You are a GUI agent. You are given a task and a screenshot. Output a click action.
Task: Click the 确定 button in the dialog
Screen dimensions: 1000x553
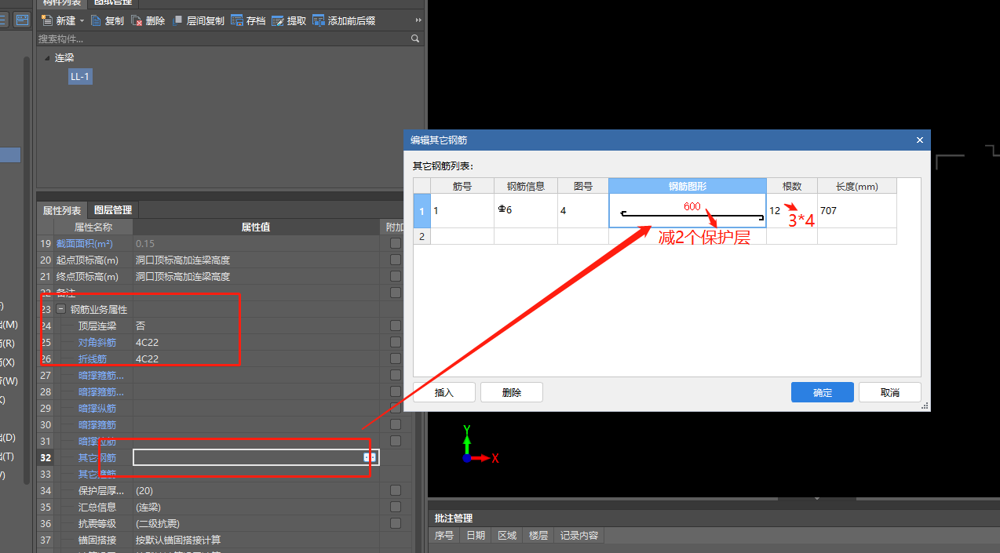tap(822, 392)
